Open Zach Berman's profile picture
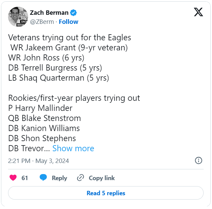212x209 pixels. coord(18,17)
